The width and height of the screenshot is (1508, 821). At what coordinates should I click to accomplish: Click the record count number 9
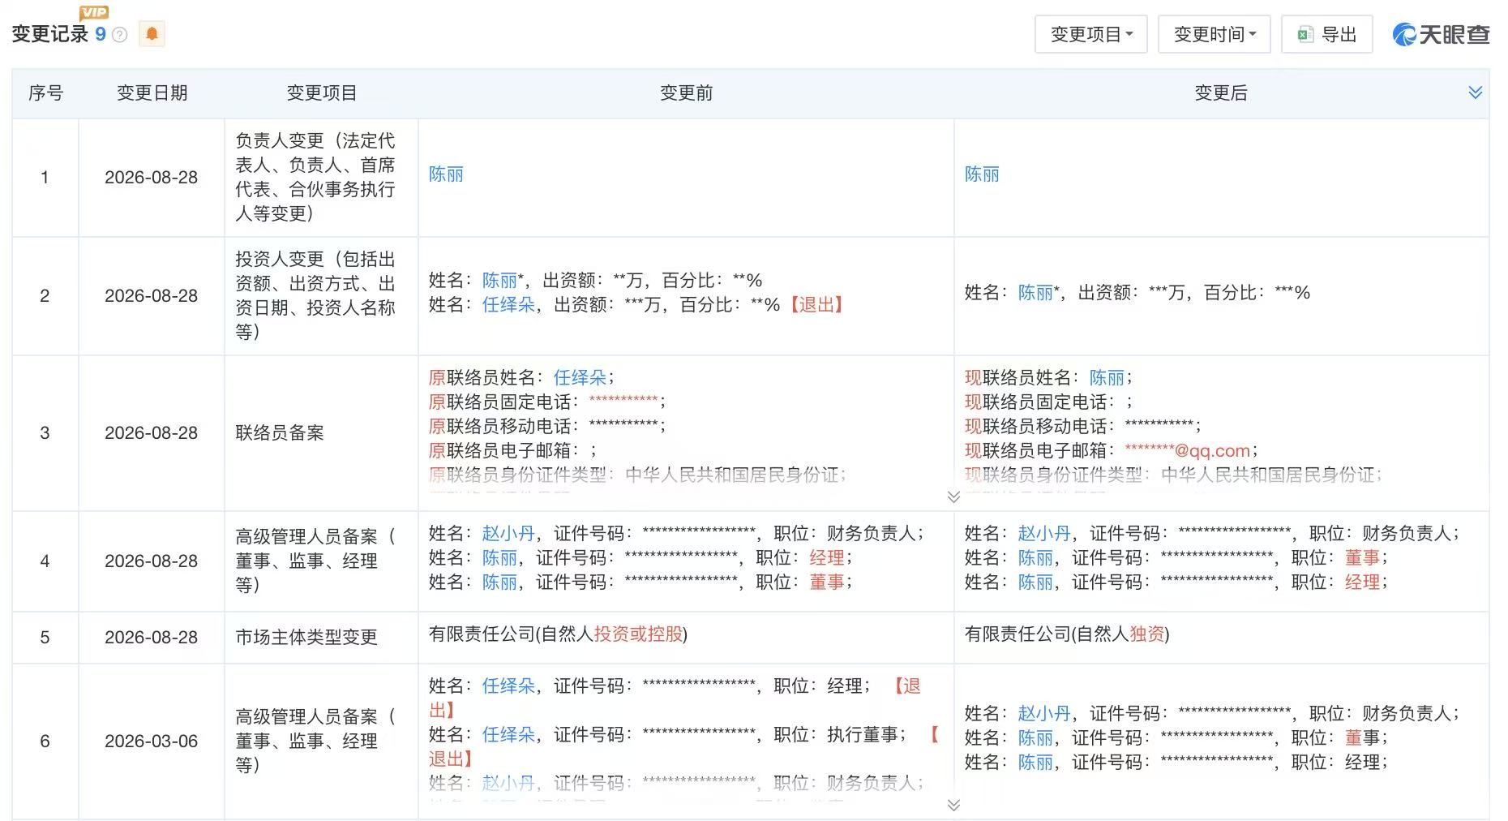tap(101, 34)
